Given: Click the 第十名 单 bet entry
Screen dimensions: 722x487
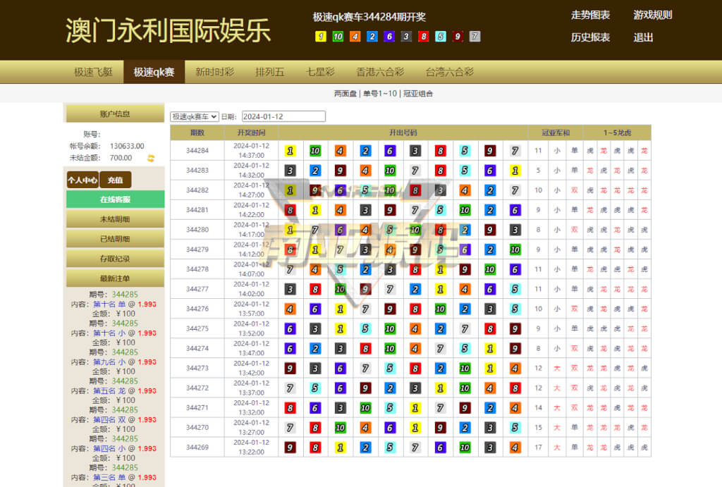Looking at the screenshot, I should (109, 304).
